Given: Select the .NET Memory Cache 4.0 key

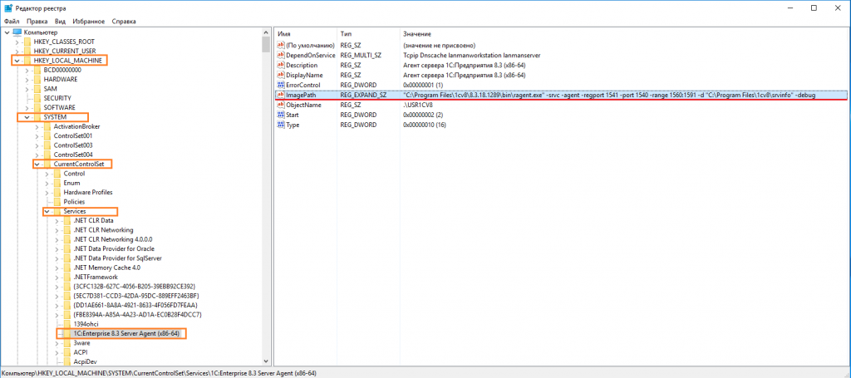Looking at the screenshot, I should (107, 268).
